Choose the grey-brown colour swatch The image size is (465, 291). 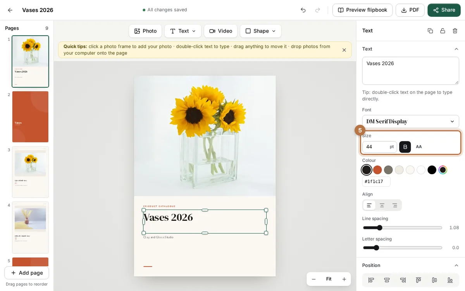click(x=388, y=170)
